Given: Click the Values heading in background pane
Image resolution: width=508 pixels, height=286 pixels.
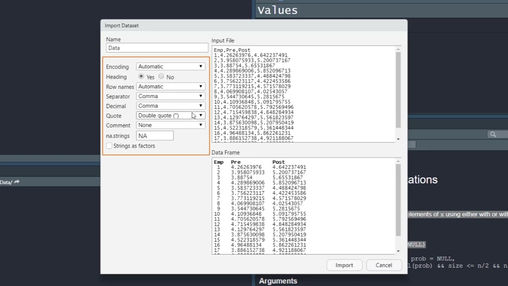Looking at the screenshot, I should (277, 10).
